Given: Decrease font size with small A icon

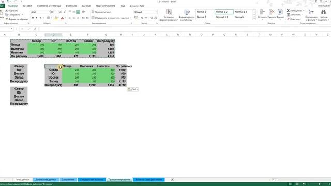Looking at the screenshot, I should [65, 12].
